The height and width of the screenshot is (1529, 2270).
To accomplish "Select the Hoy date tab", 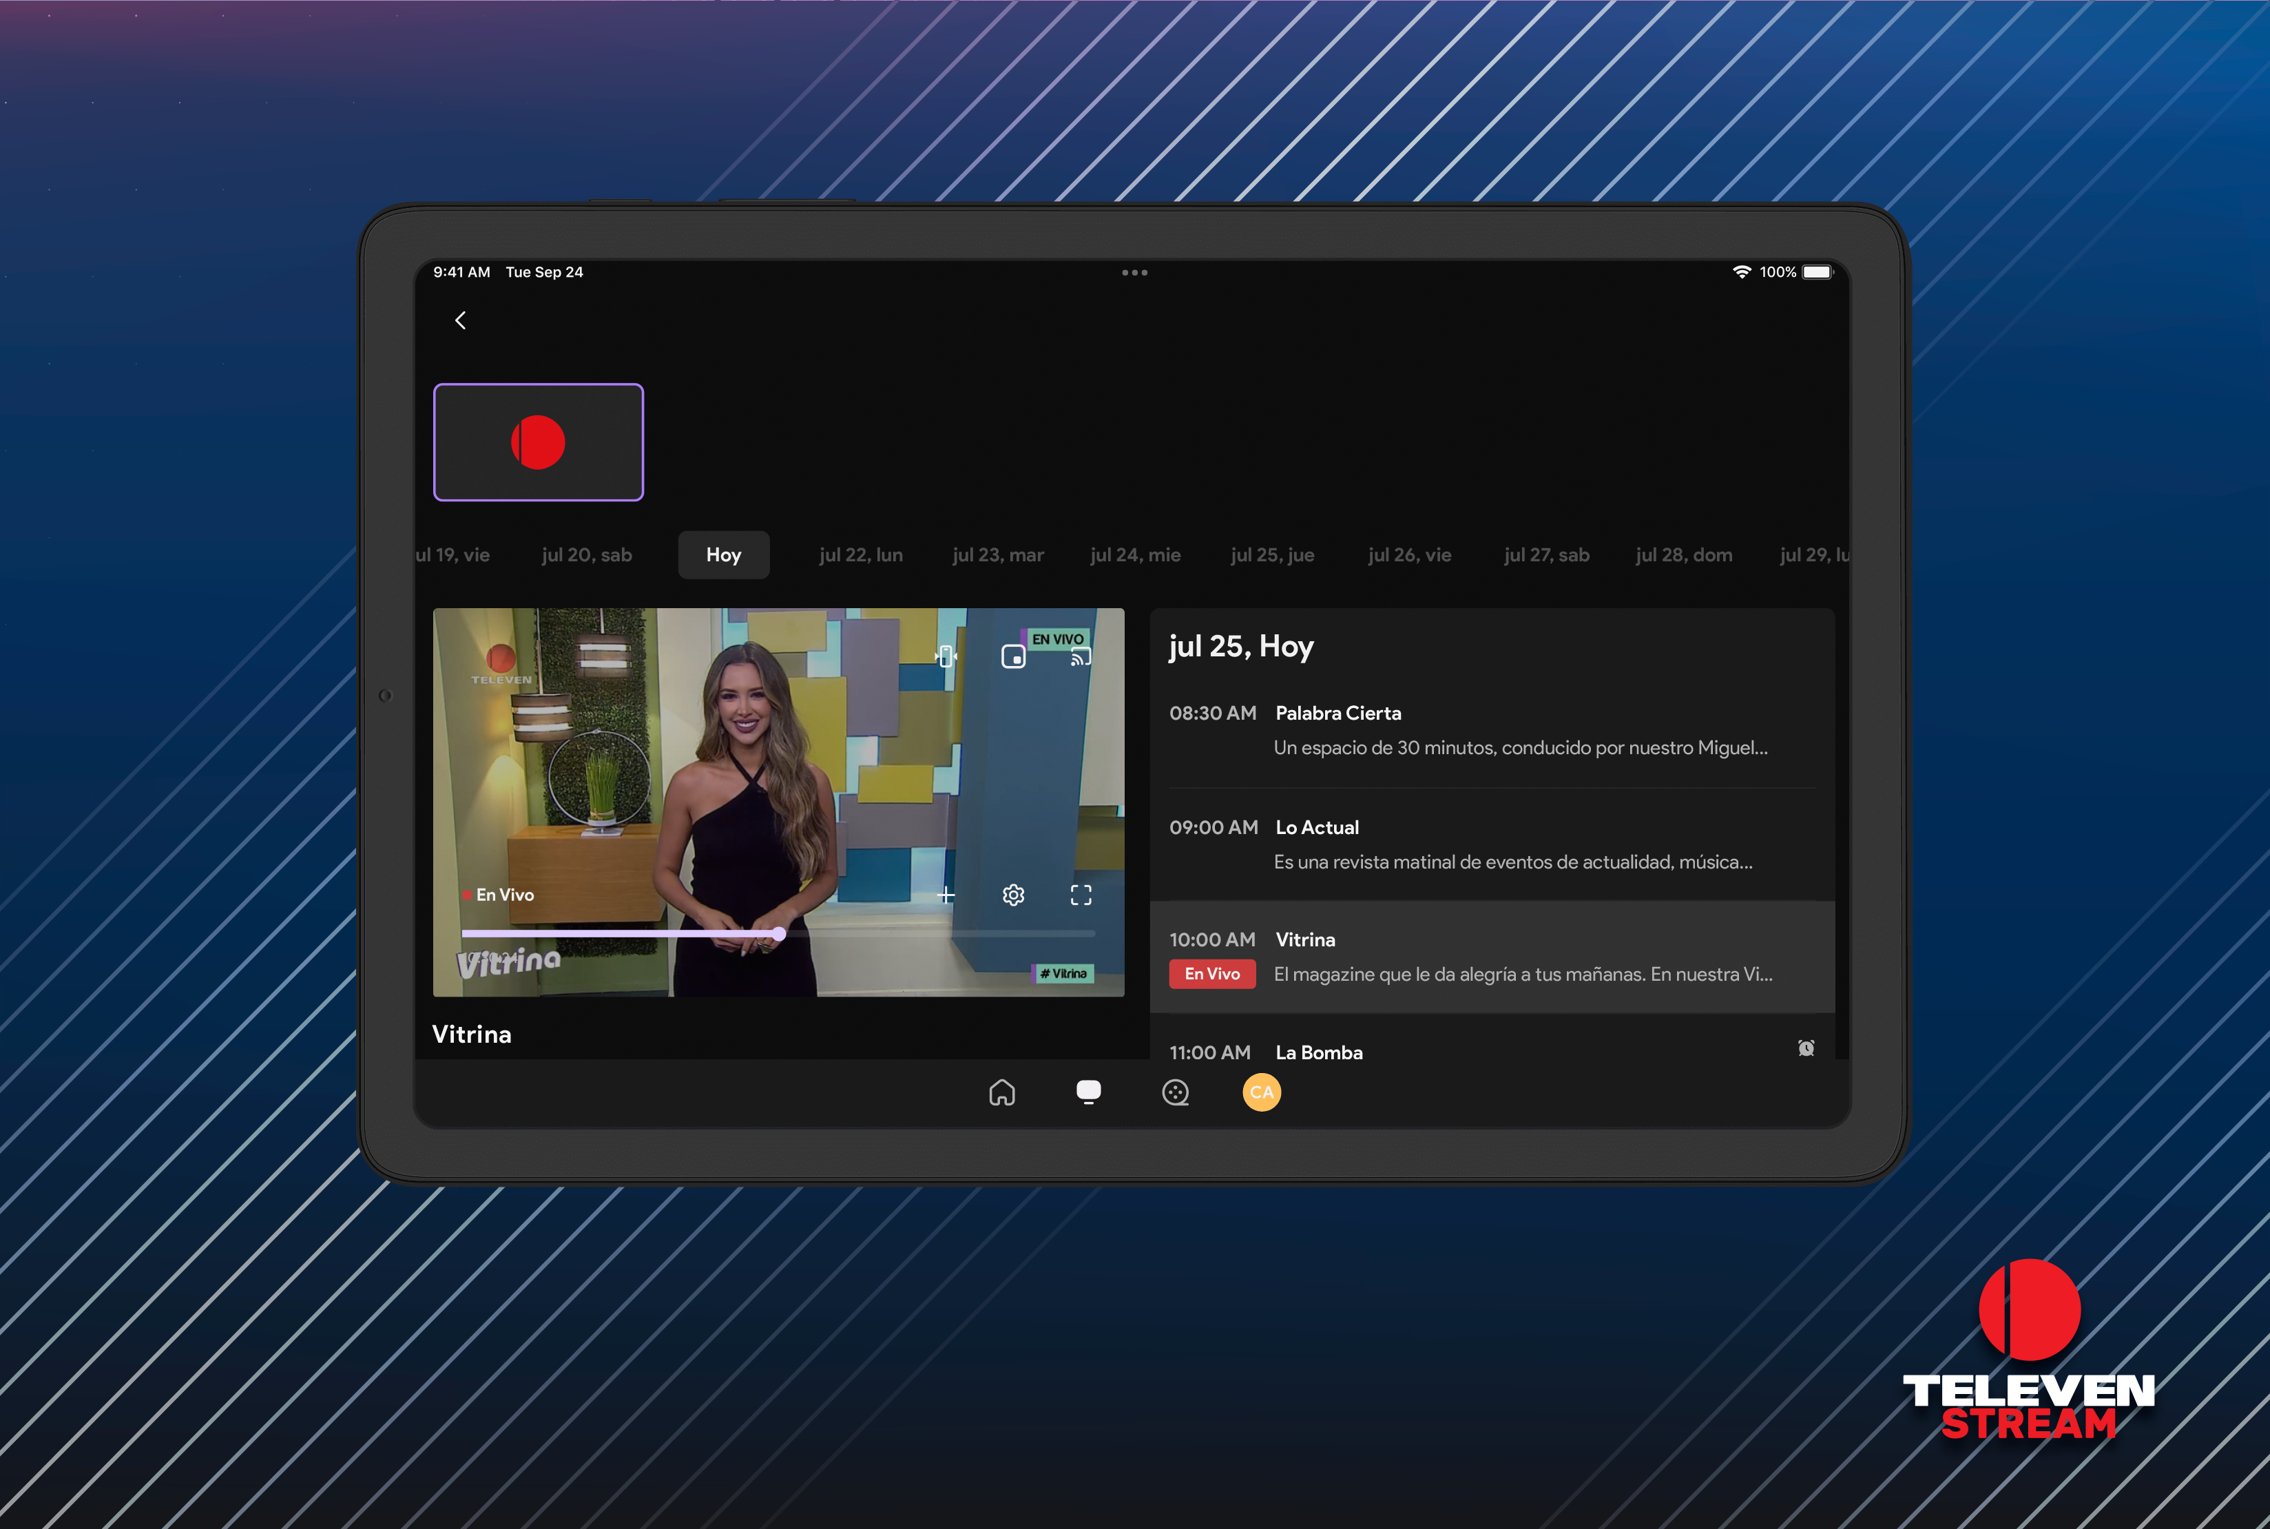I will 724,555.
